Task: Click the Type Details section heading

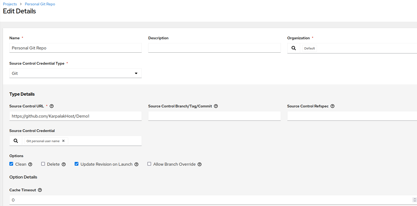Action: click(x=22, y=94)
